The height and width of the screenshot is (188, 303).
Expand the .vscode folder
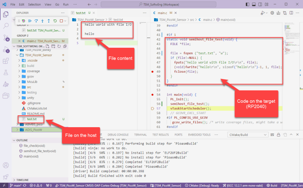click(19, 60)
